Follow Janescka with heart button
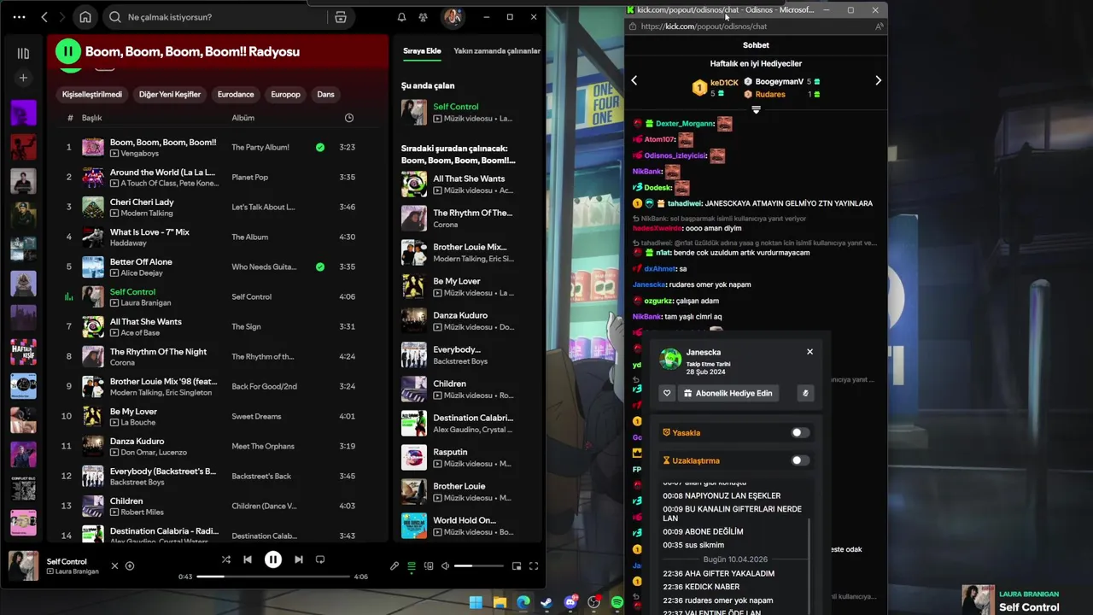1093x615 pixels. pyautogui.click(x=668, y=393)
